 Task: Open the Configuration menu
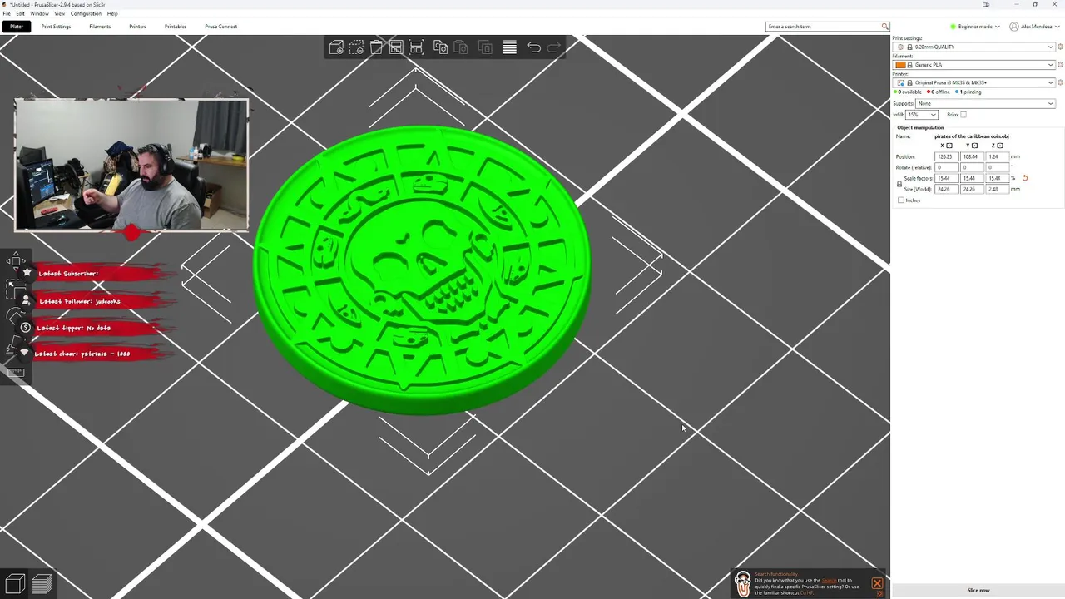point(86,13)
